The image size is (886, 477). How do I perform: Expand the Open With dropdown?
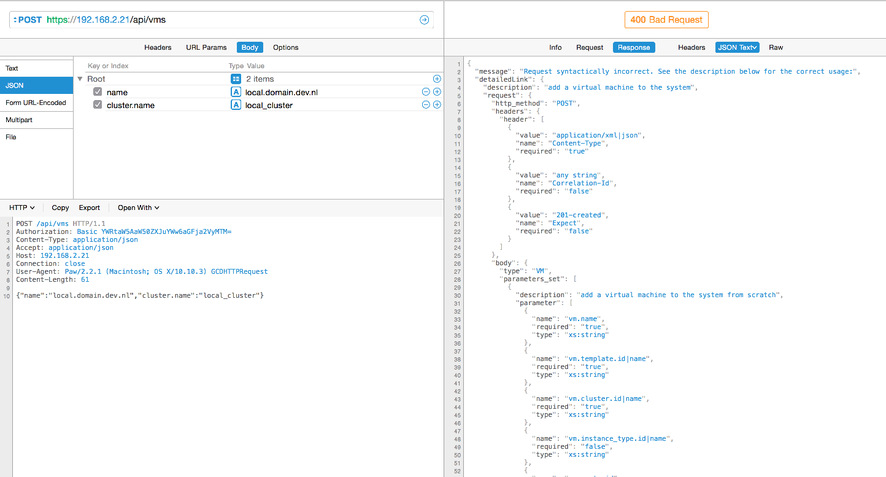[138, 207]
